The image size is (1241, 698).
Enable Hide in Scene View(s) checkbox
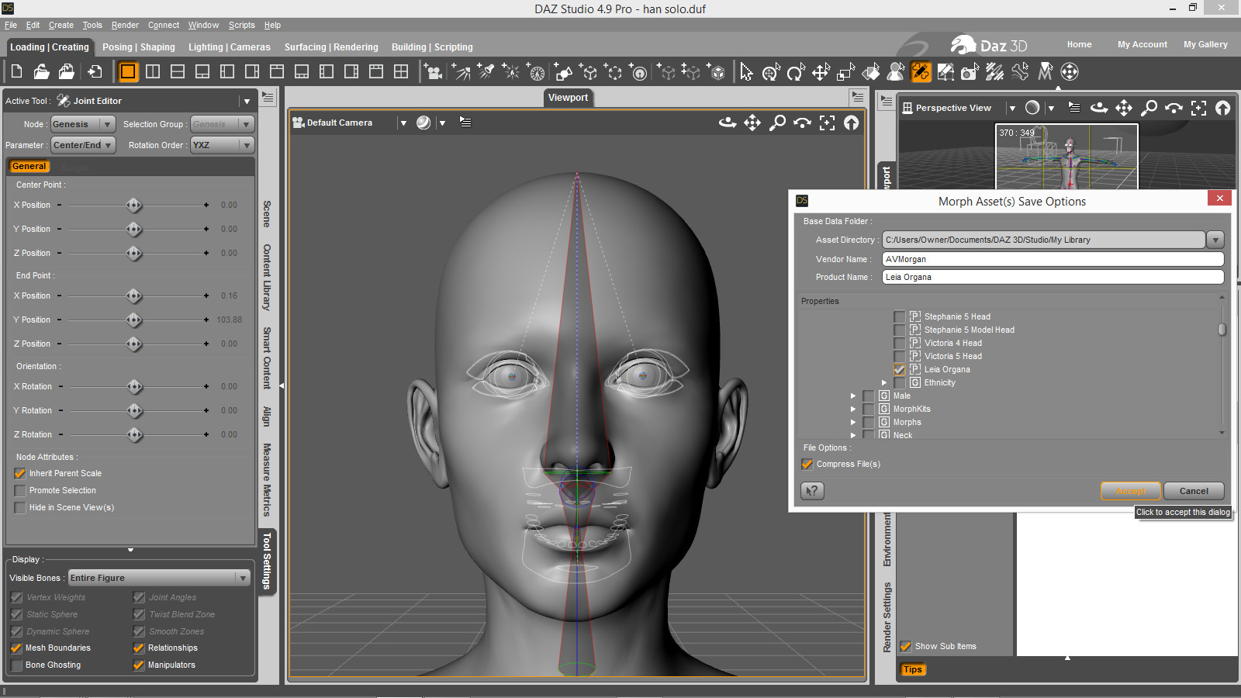pos(20,507)
